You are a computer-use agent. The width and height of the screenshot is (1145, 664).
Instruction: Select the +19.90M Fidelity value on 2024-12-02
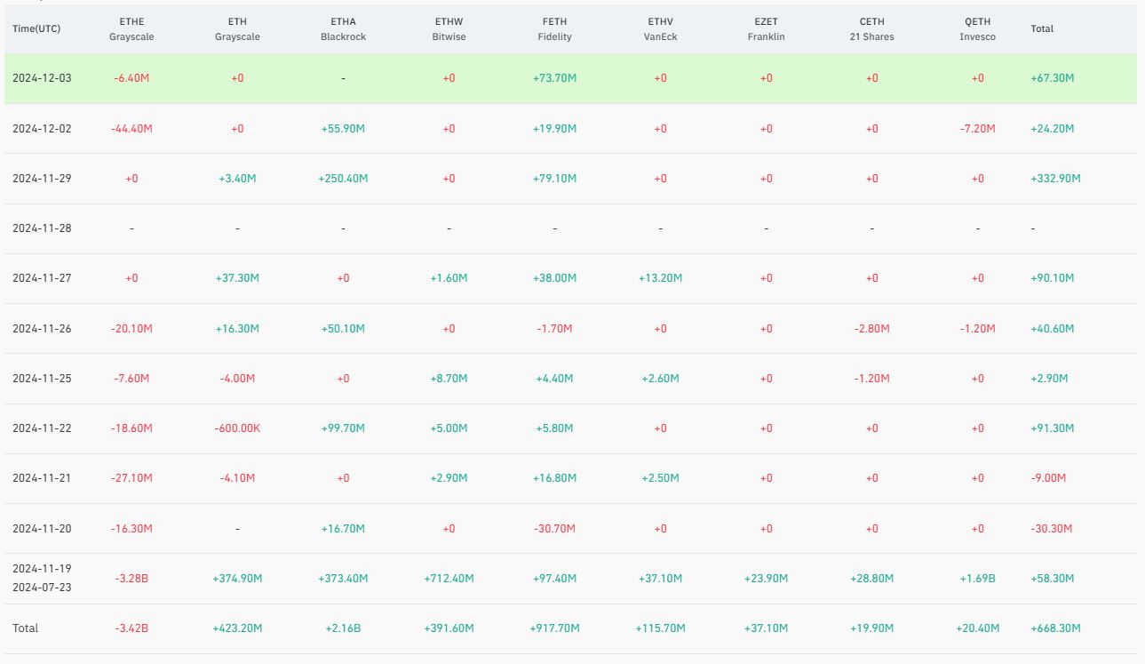[554, 129]
